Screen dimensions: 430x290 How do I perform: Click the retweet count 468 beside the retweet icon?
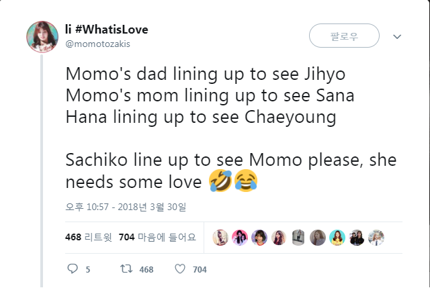146,269
